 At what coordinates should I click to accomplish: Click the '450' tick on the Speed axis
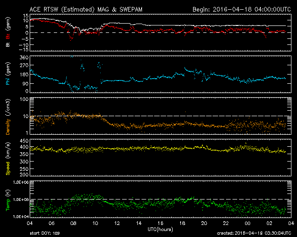pyautogui.click(x=24, y=141)
